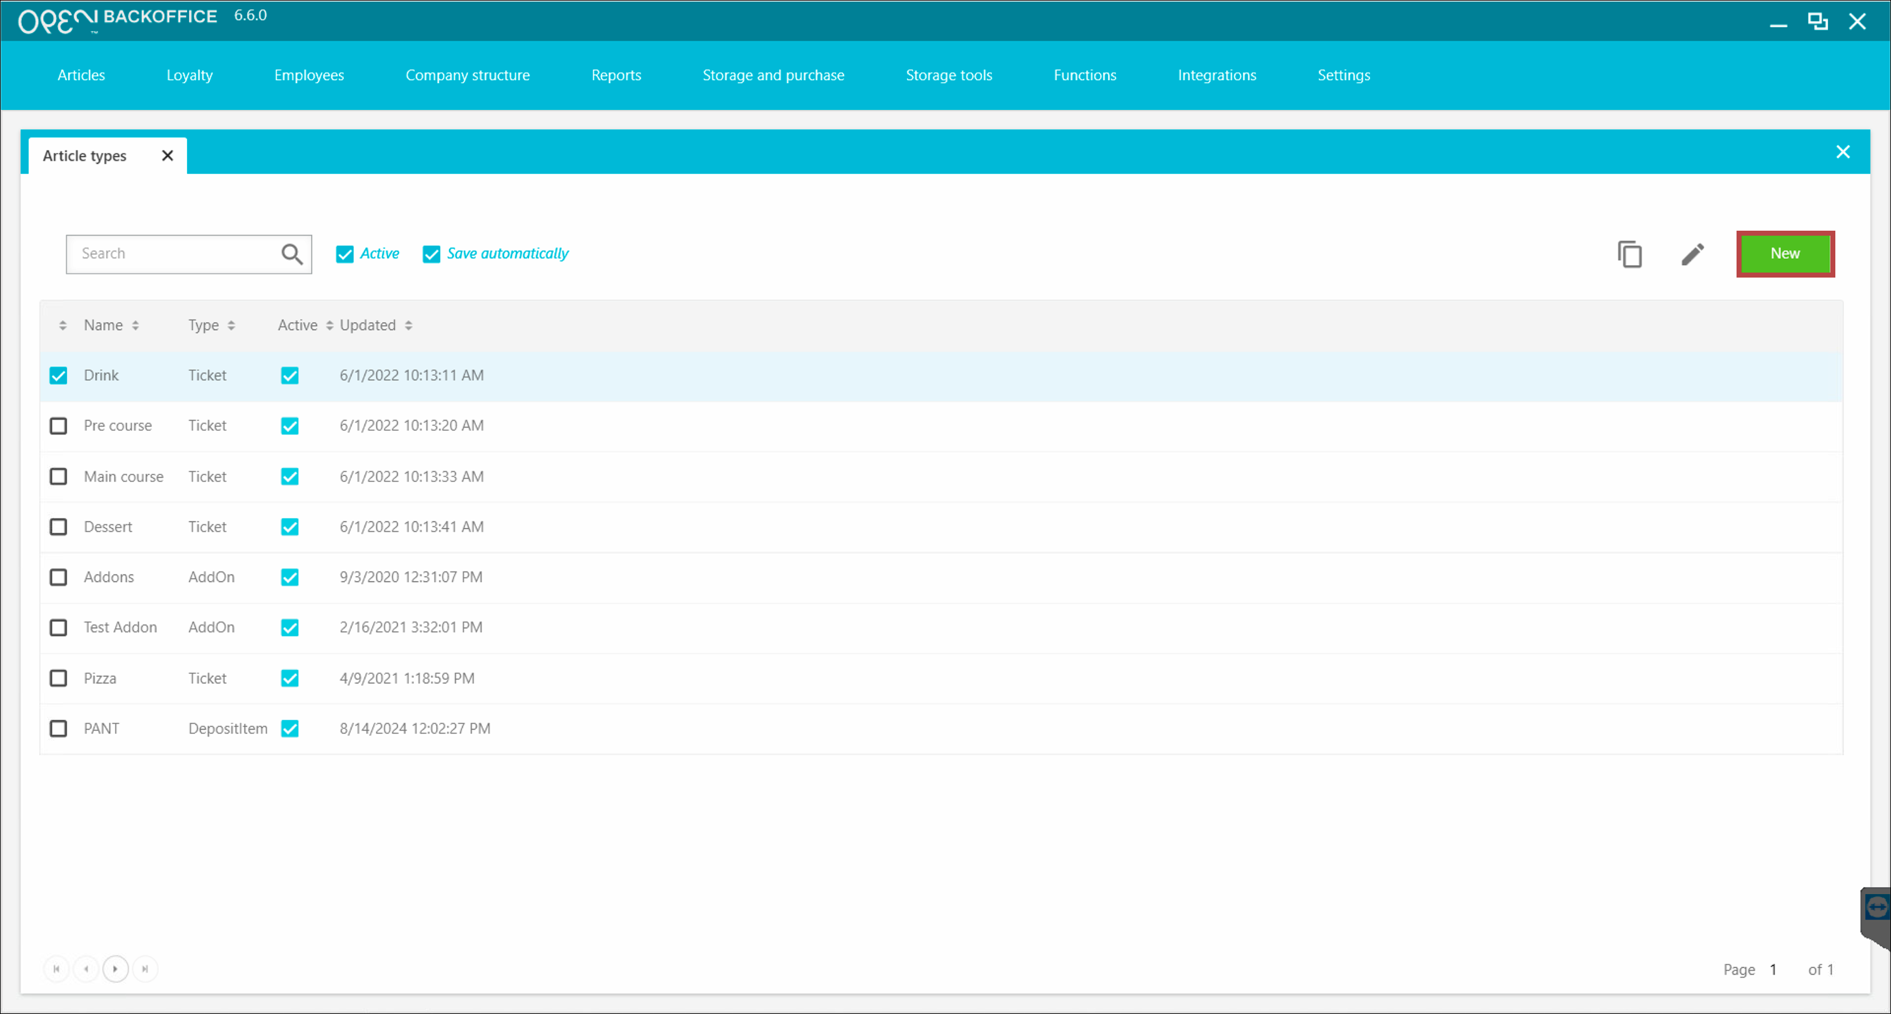The width and height of the screenshot is (1891, 1014).
Task: Sort by the Type column arrows
Action: click(231, 325)
